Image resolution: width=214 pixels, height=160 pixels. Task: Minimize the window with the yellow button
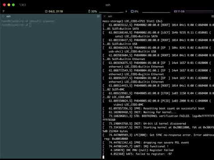pyautogui.click(x=9, y=5)
